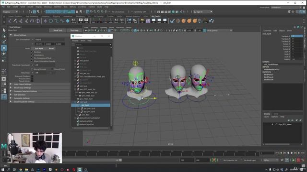This screenshot has width=307, height=172.
Task: Click the range slider end handle
Action: [120, 160]
